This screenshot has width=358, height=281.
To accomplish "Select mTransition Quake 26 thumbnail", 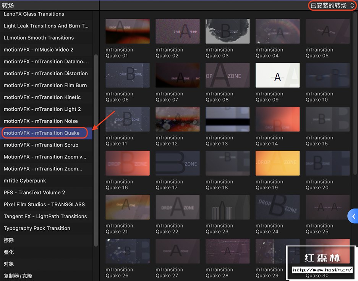I will point(128,251).
